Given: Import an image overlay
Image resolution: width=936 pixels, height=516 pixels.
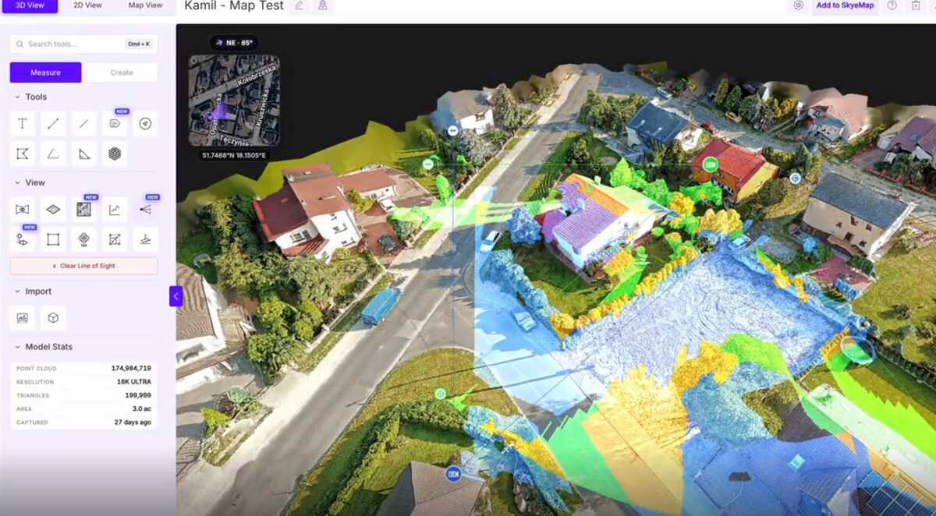Looking at the screenshot, I should [x=23, y=317].
